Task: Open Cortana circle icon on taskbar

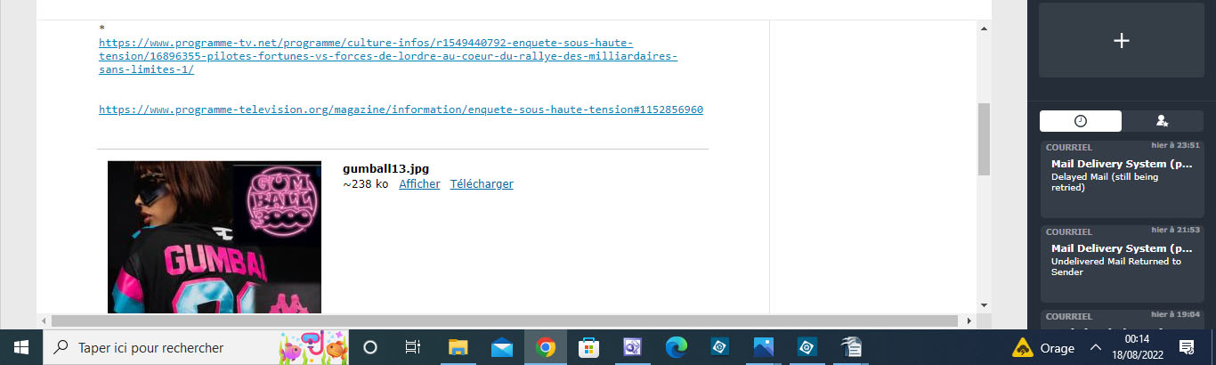Action: click(x=371, y=347)
